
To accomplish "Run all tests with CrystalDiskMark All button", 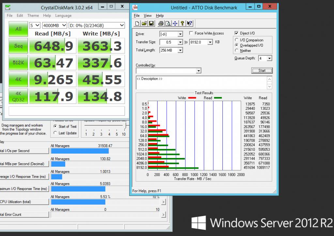I will coord(18,29).
